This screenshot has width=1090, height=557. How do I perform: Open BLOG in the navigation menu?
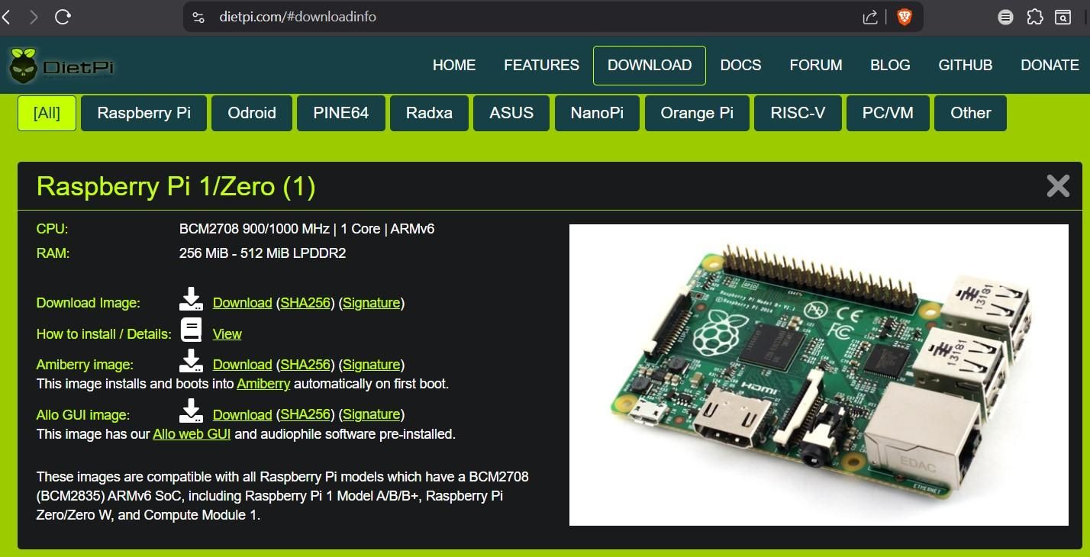click(x=891, y=66)
